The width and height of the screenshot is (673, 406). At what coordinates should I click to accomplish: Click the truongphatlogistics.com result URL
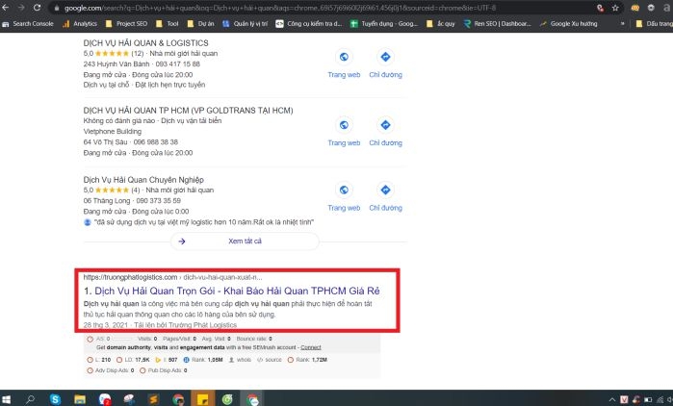point(172,277)
